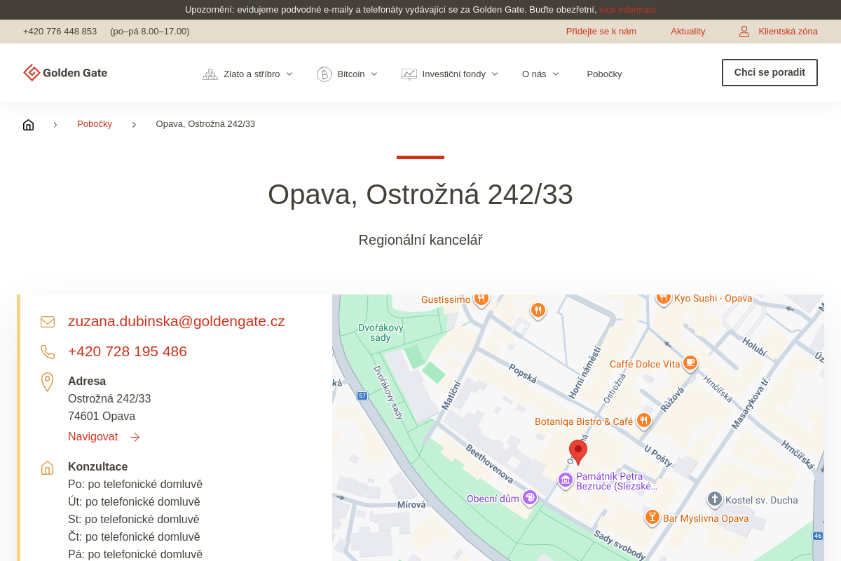Click the route 57 road shield
Screen dimensions: 841x561
point(362,396)
